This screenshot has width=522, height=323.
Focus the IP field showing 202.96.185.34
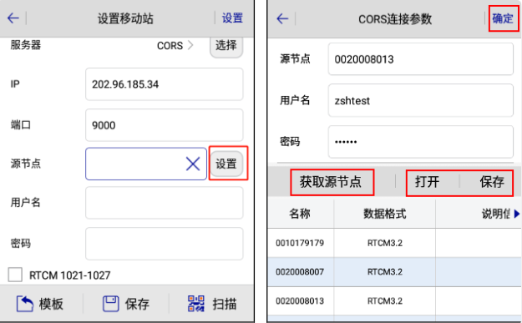coord(165,84)
